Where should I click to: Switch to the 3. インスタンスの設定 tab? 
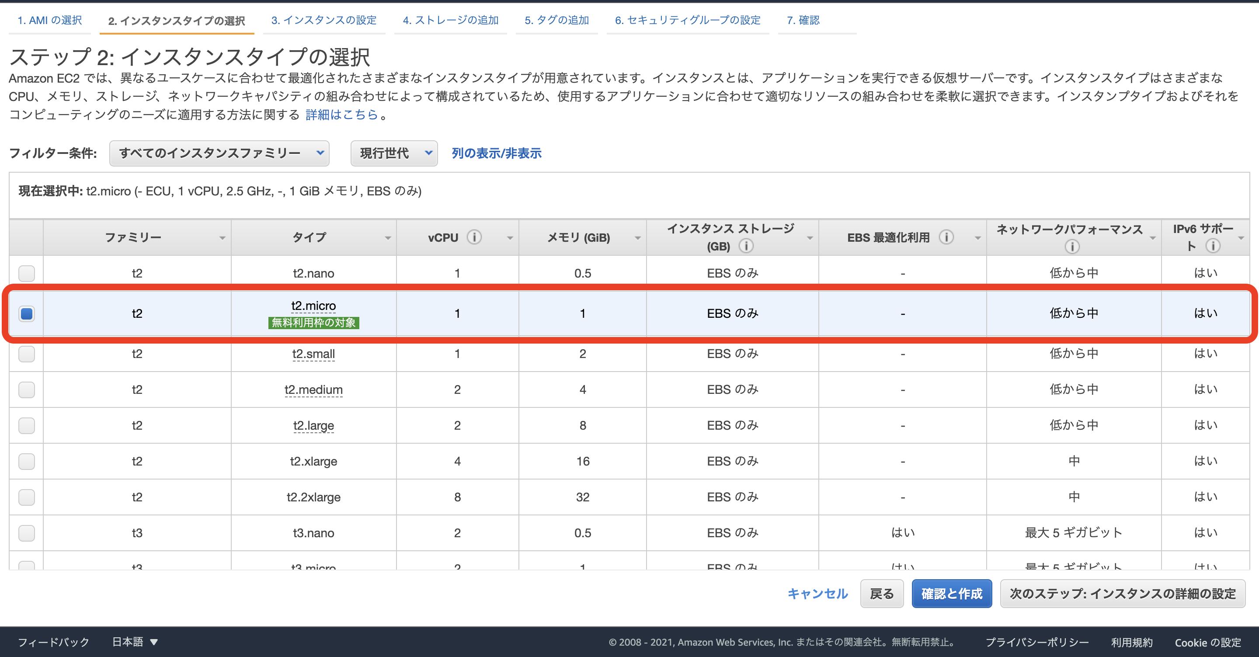coord(324,20)
